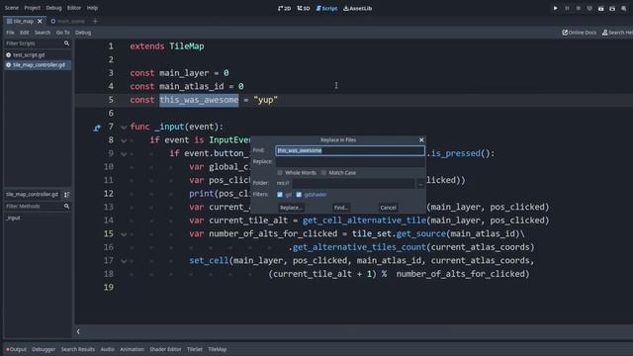Open the Animation bottom panel
Viewport: 633px width, 356px height.
[132, 349]
